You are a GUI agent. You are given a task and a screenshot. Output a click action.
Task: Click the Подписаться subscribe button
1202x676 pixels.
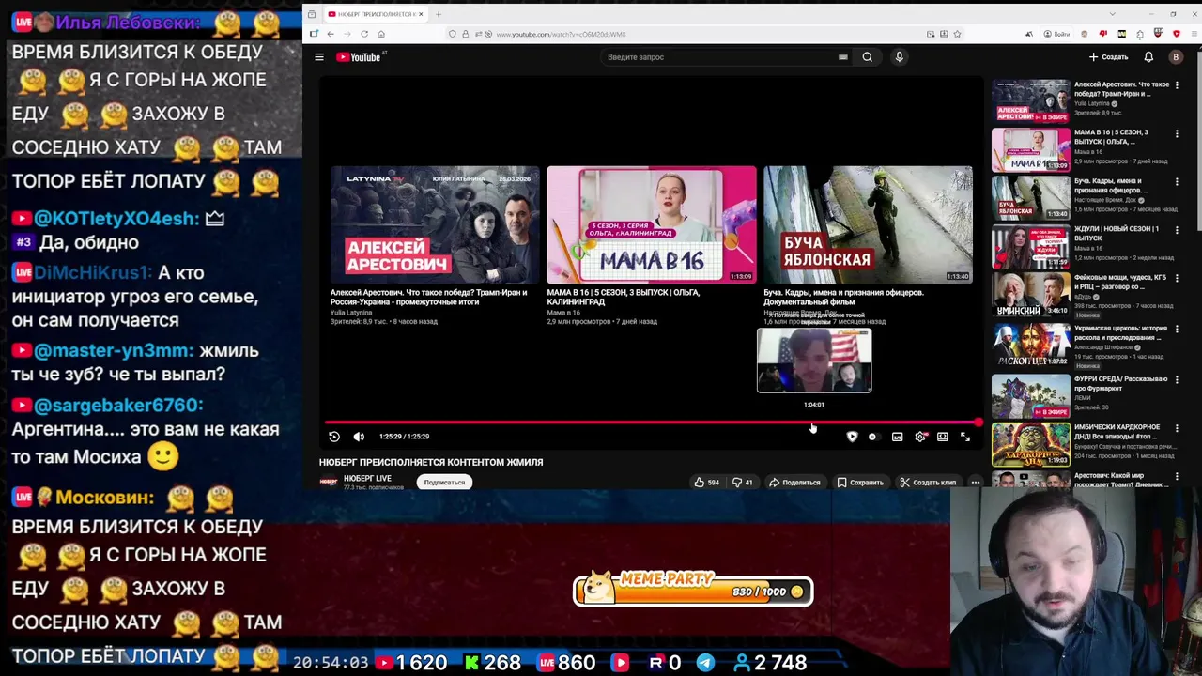click(444, 483)
